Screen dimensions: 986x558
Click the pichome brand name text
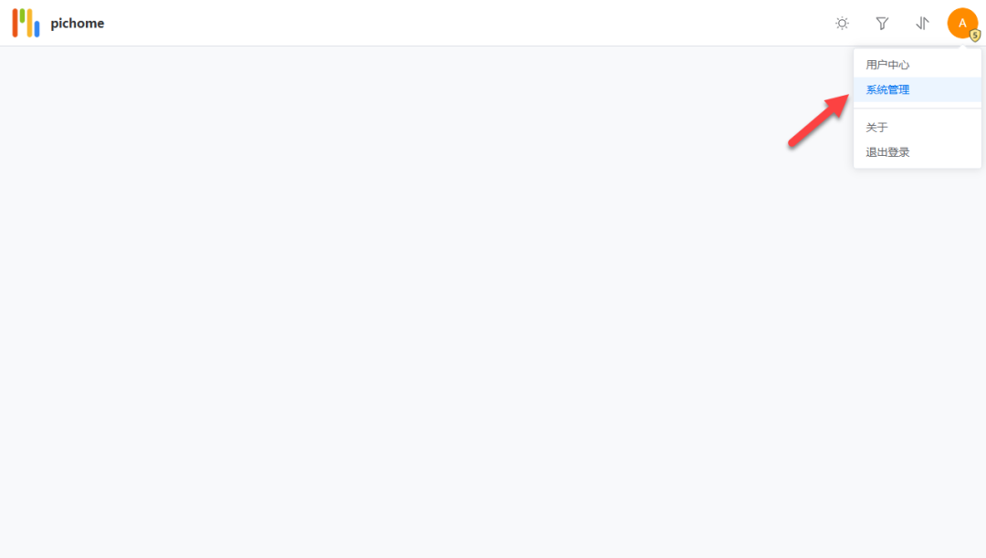tap(78, 23)
